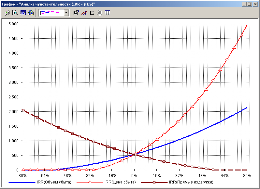Click the x-axis label 32%
Screen dimensions: 260x189
click(180, 176)
